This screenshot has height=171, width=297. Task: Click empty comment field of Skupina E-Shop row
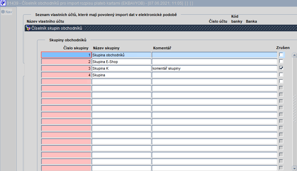click(215, 62)
